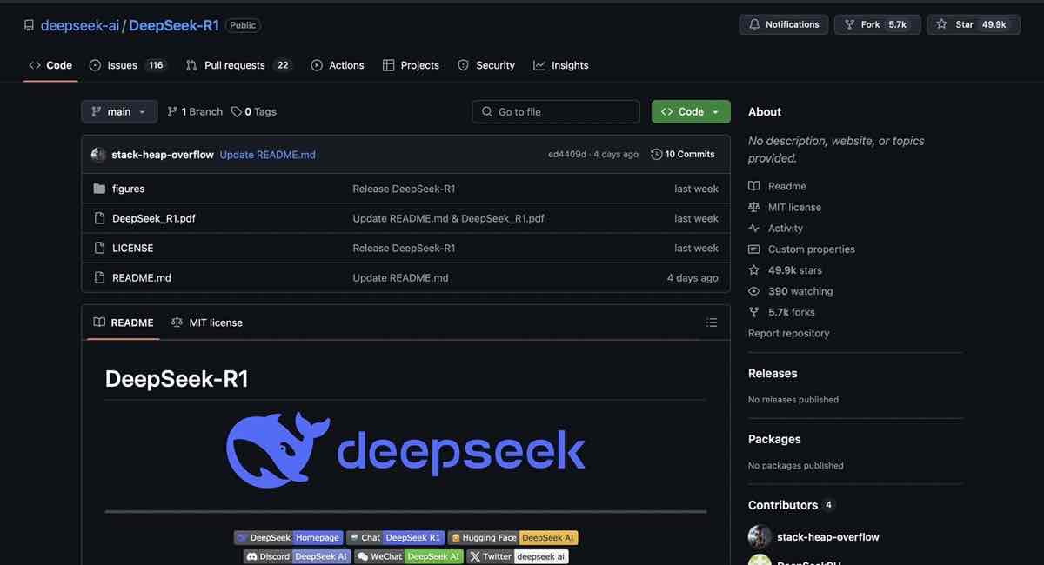
Task: Select the MIT license tab
Action: pyautogui.click(x=207, y=322)
